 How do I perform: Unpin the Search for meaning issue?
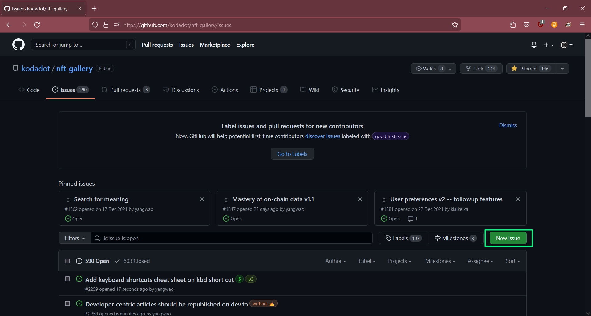point(202,199)
